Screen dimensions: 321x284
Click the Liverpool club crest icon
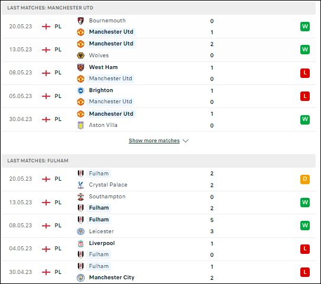tap(80, 243)
